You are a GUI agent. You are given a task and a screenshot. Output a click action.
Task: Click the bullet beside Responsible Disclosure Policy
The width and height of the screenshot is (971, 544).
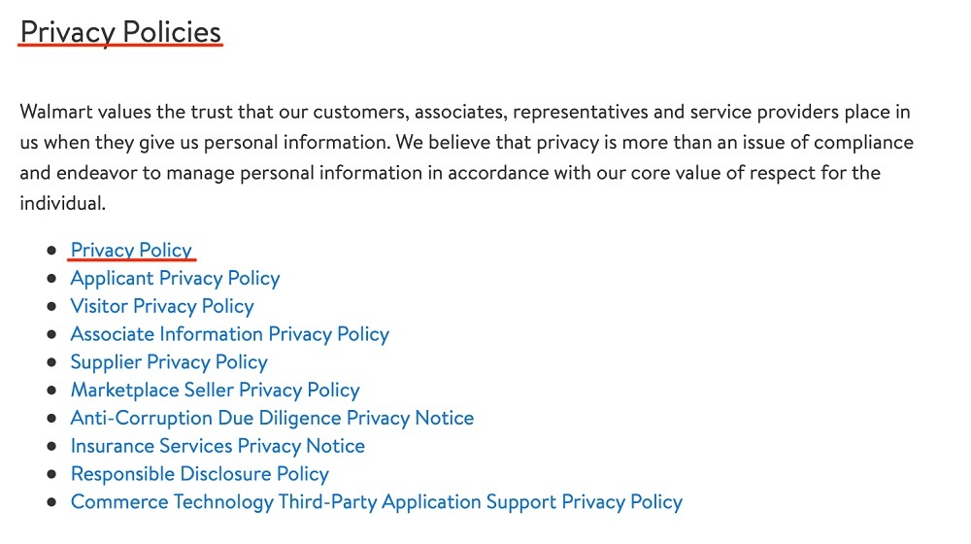click(52, 473)
